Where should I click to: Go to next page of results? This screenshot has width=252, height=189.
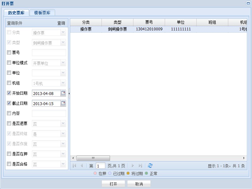tap(133, 166)
